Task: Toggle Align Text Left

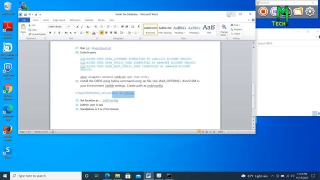Action: 101,32
